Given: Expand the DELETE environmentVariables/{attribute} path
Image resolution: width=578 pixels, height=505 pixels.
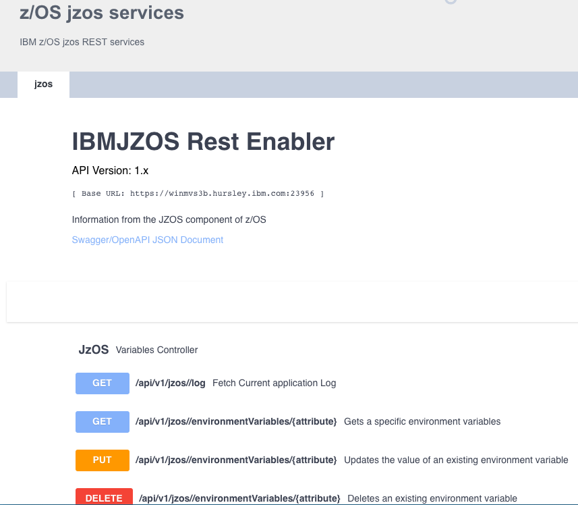Looking at the screenshot, I should 239,498.
